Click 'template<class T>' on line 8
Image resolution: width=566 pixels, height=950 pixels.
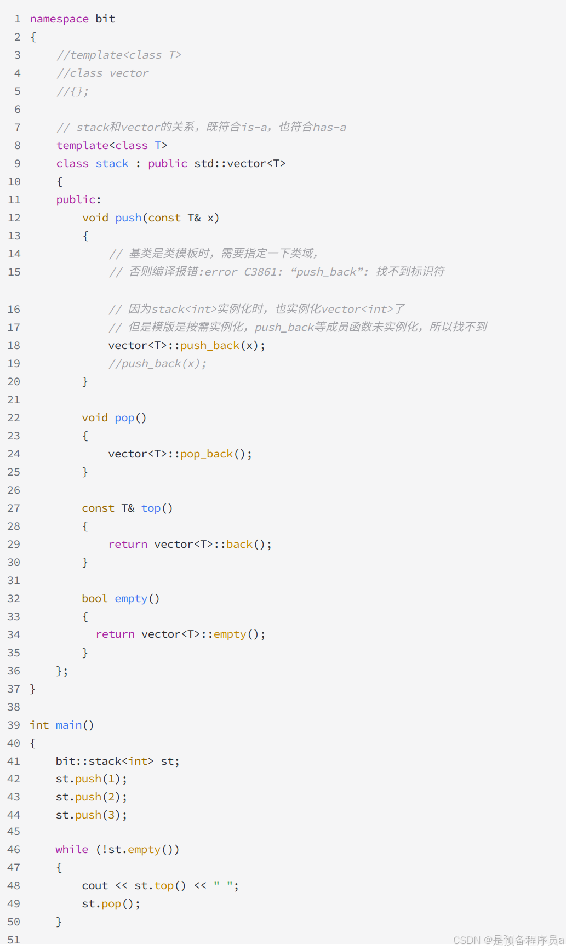tap(112, 145)
